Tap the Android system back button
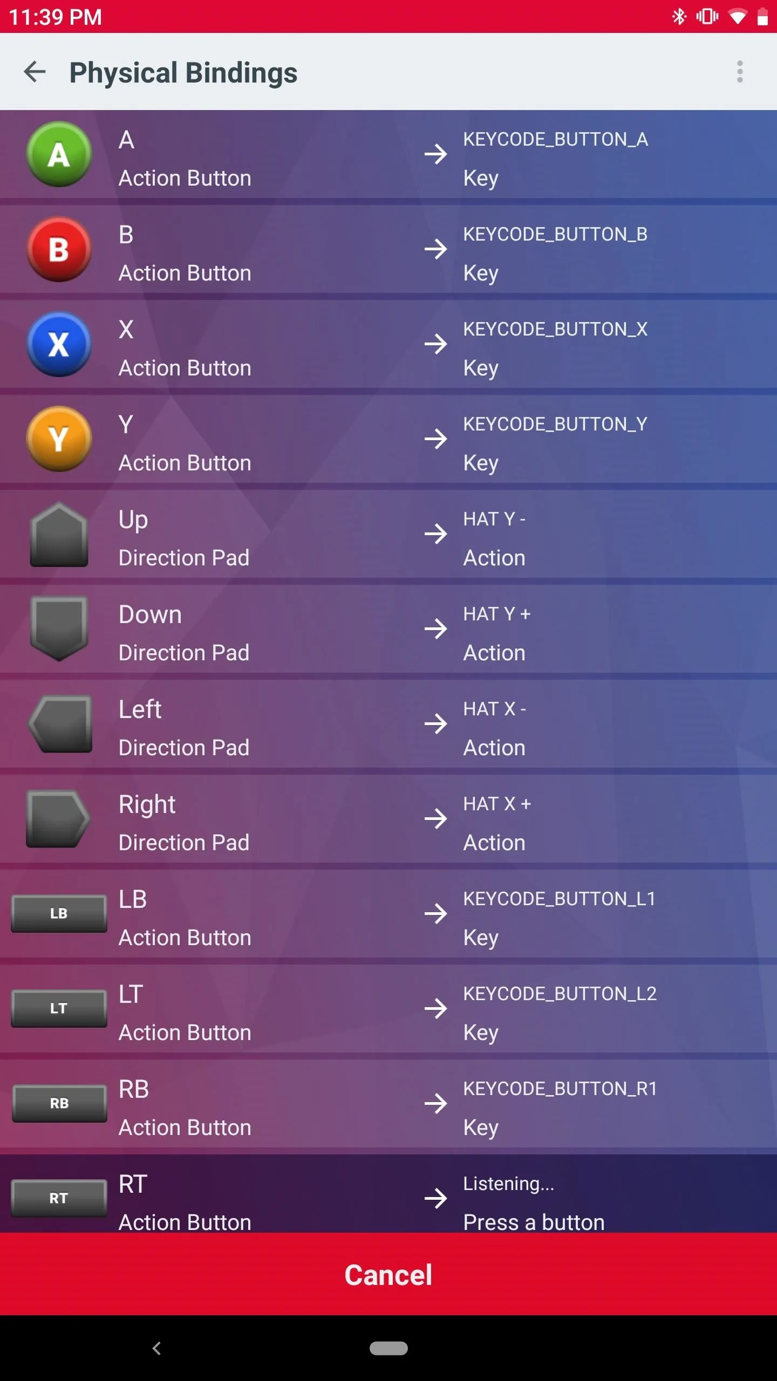The width and height of the screenshot is (777, 1381). pyautogui.click(x=156, y=1348)
